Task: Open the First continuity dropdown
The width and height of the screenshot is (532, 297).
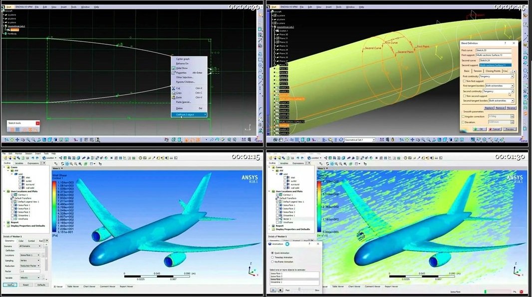Action: 497,77
